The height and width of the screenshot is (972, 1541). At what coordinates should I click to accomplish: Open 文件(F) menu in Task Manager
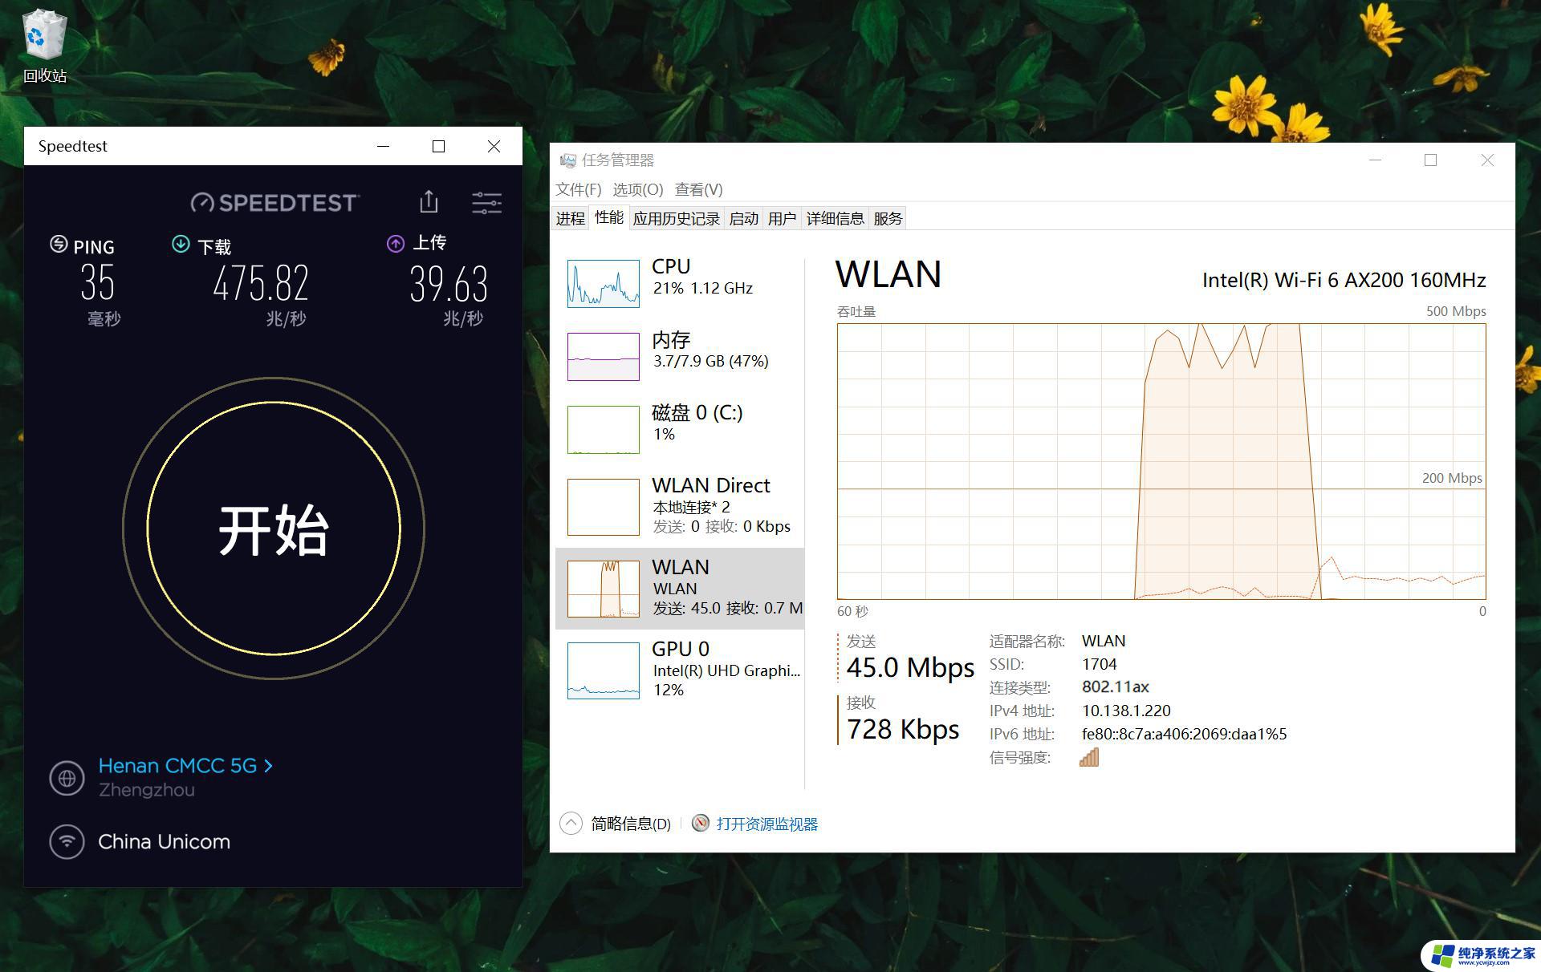point(578,189)
